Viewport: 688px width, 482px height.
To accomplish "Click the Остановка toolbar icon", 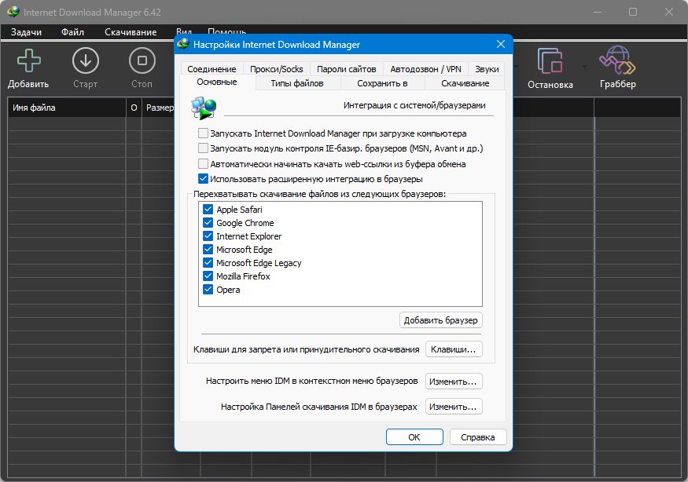I will (x=550, y=61).
